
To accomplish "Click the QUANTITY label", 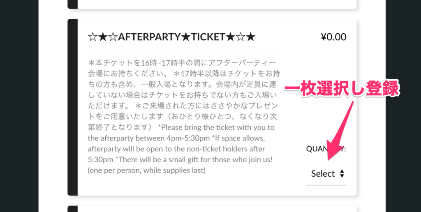I will coord(326,149).
